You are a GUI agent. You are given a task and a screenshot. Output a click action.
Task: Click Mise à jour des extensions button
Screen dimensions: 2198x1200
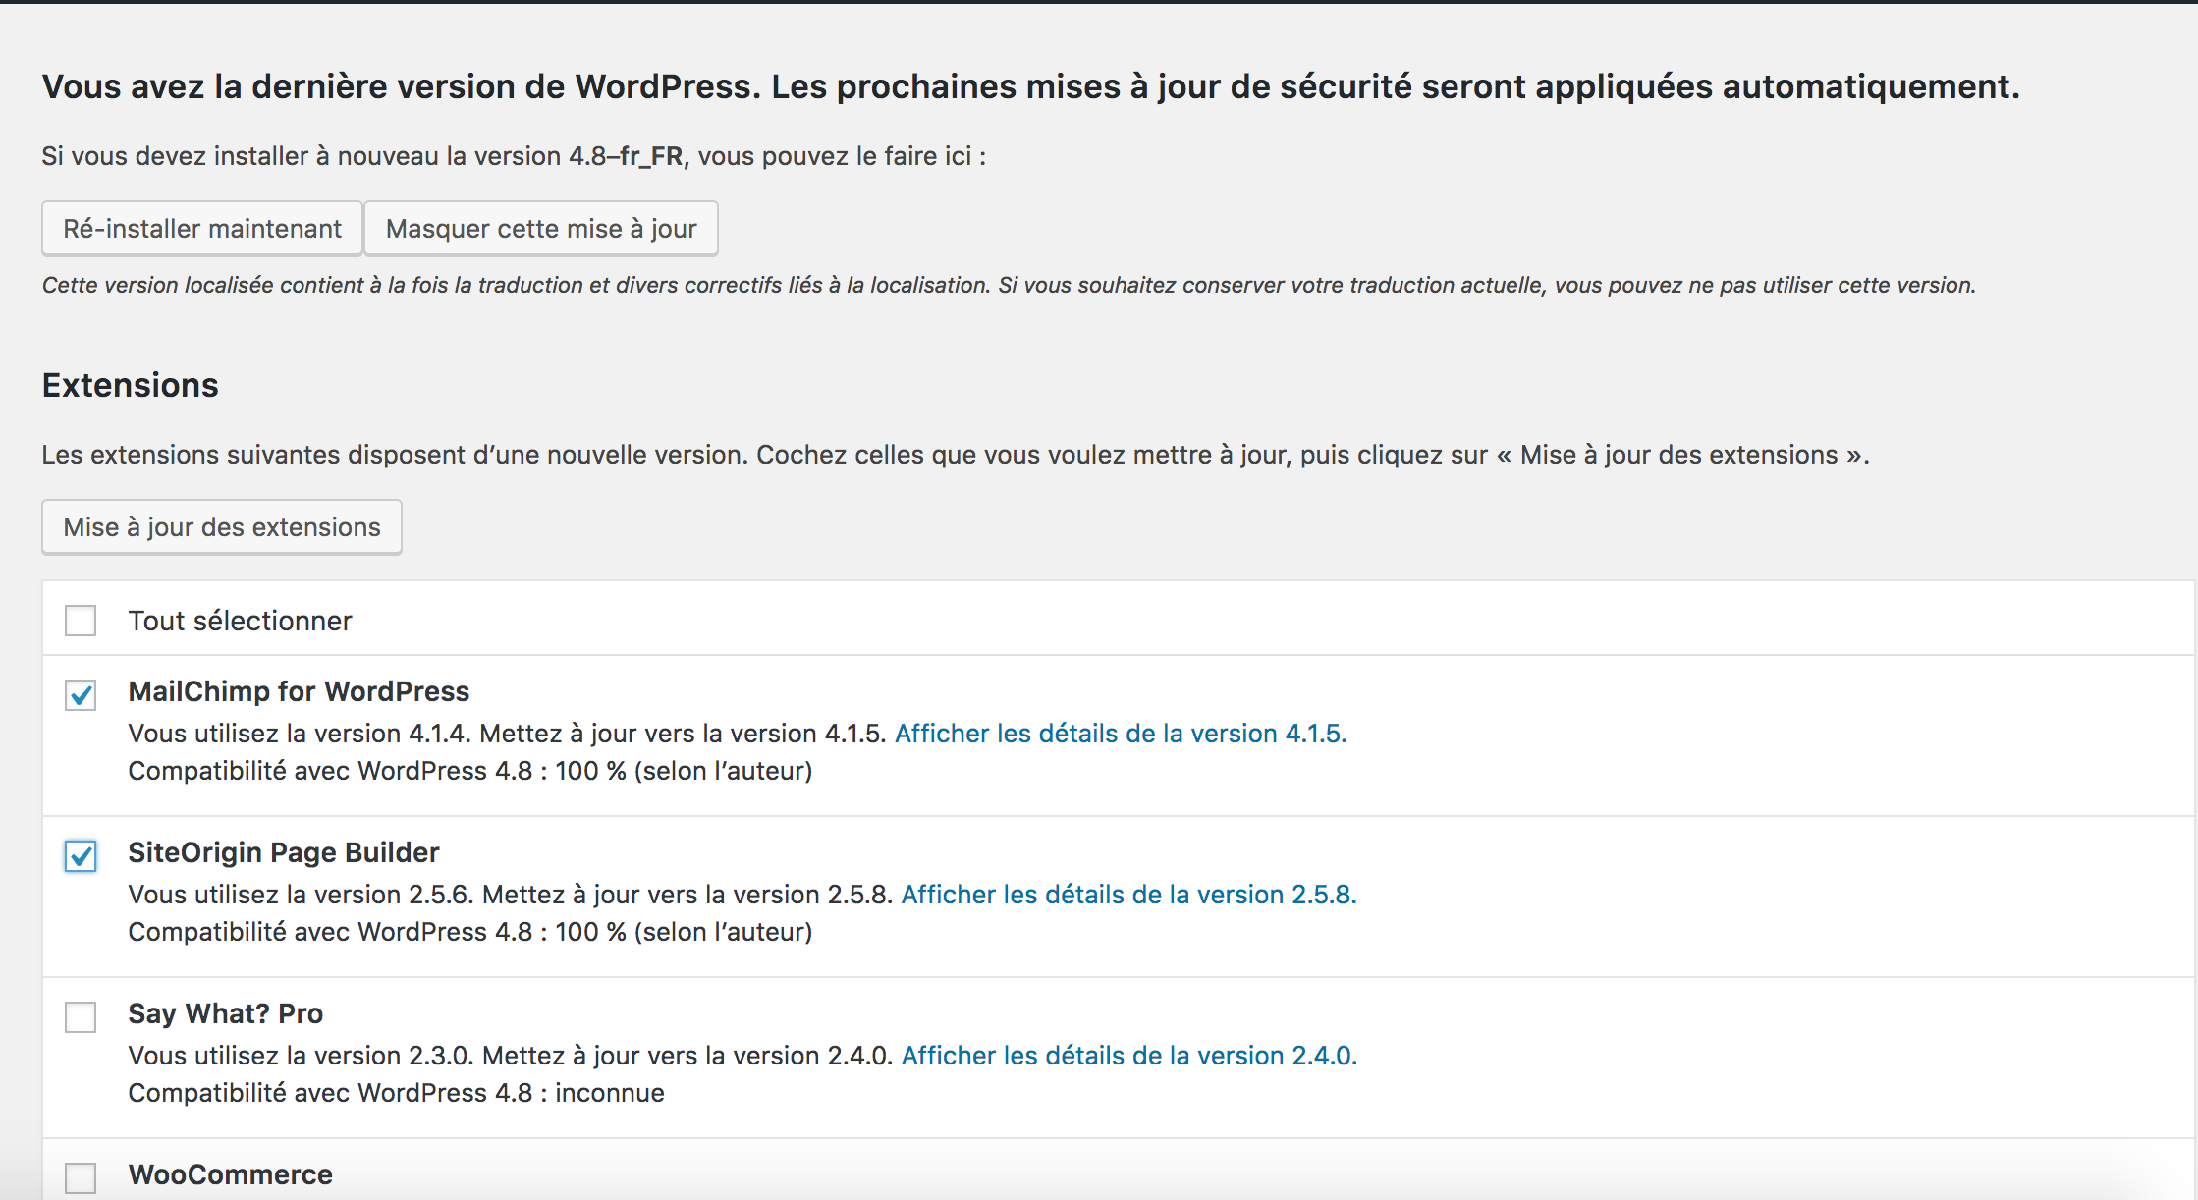[x=221, y=527]
